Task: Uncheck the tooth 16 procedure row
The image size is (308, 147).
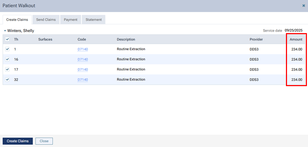Action: [7, 59]
